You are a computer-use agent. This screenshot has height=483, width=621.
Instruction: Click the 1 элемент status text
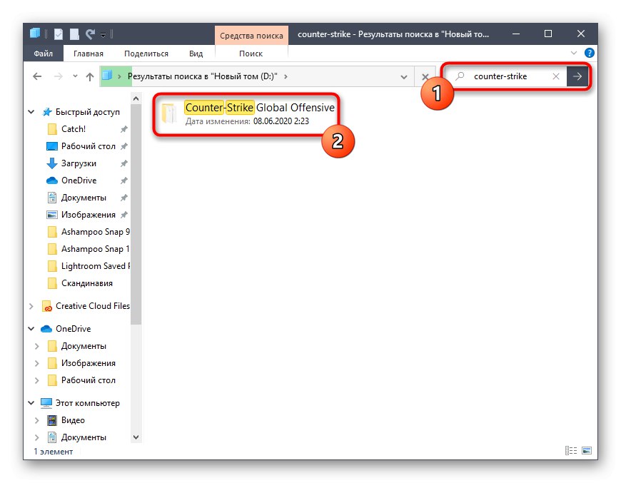pos(53,452)
